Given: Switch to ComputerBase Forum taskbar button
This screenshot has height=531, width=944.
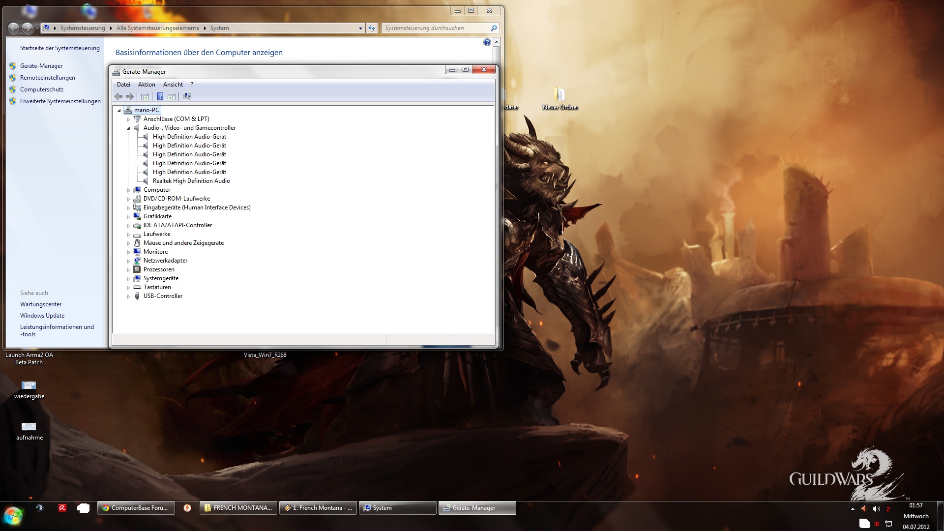Looking at the screenshot, I should [135, 508].
